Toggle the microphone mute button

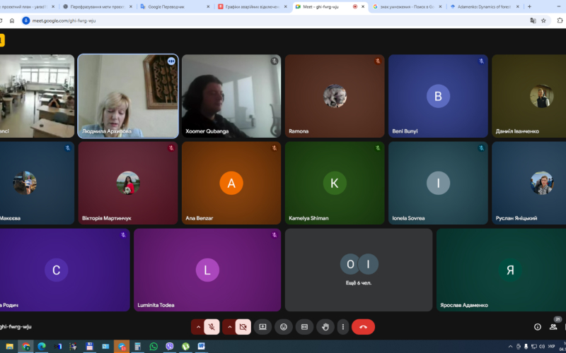[x=212, y=327]
